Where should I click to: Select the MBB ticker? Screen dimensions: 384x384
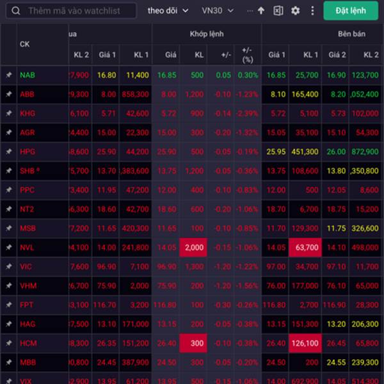[x=28, y=362]
